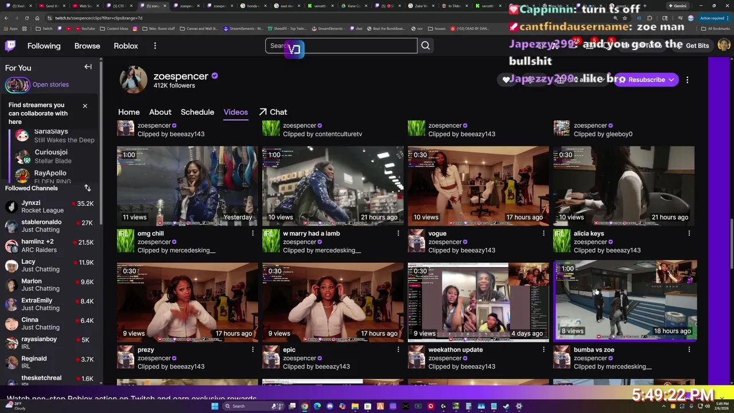
Task: Open options for 'omg chill' clip
Action: click(253, 233)
